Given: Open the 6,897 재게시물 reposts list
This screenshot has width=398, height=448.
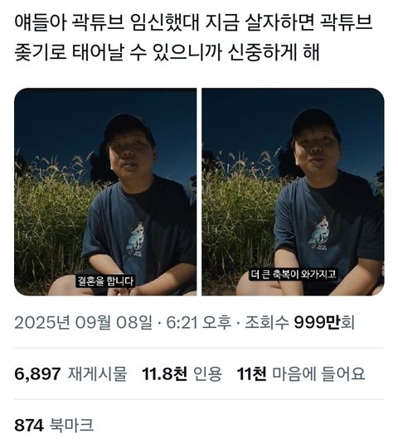Looking at the screenshot, I should pyautogui.click(x=70, y=374).
